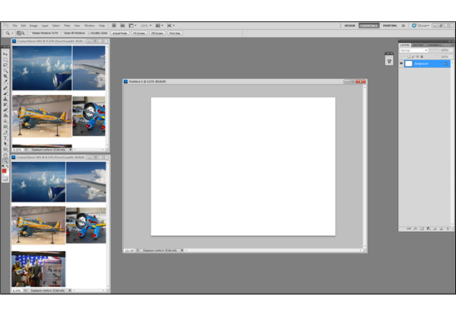Create a new group in Layers panel
This screenshot has width=456, height=315.
435,228
